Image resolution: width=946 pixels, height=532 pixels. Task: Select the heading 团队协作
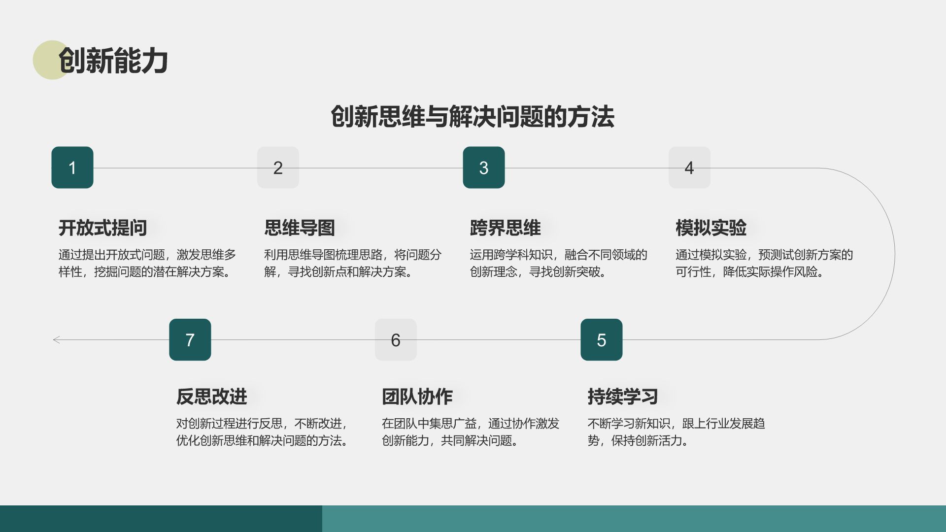417,396
